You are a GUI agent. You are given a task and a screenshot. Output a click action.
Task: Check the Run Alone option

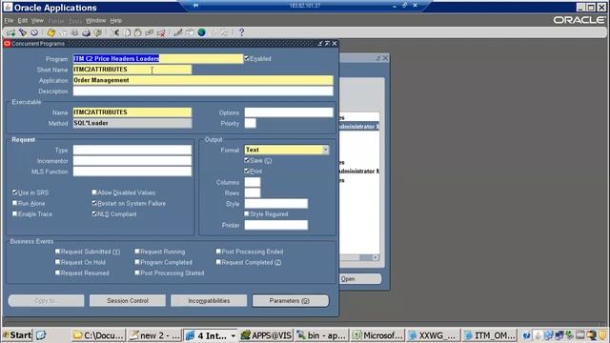click(15, 203)
